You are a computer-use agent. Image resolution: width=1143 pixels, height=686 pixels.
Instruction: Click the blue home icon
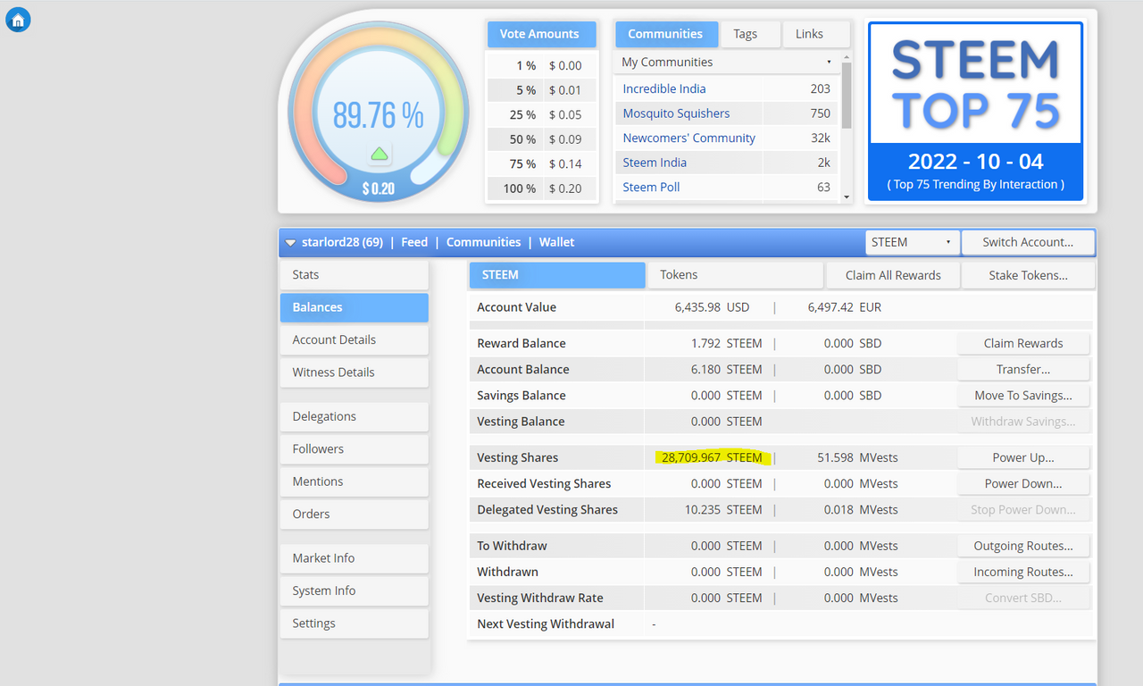pos(18,20)
